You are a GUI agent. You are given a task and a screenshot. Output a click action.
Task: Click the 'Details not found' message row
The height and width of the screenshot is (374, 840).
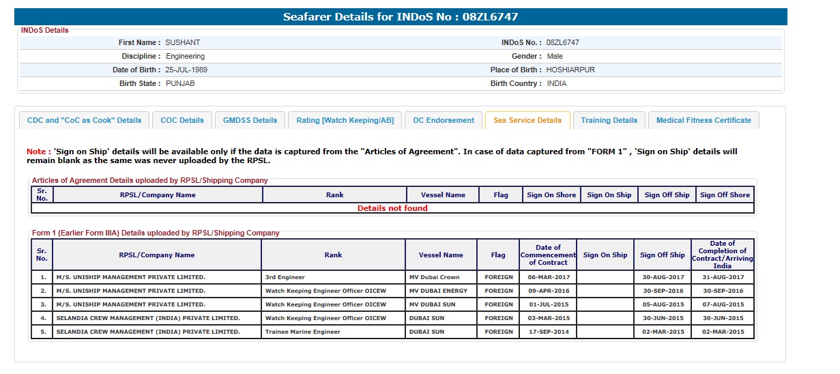392,208
